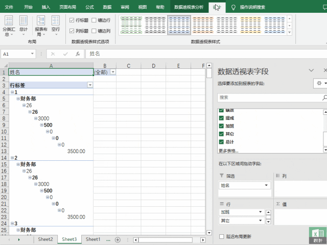Open the 姓名 filter field dropdown
The width and height of the screenshot is (327, 245).
coord(266,185)
